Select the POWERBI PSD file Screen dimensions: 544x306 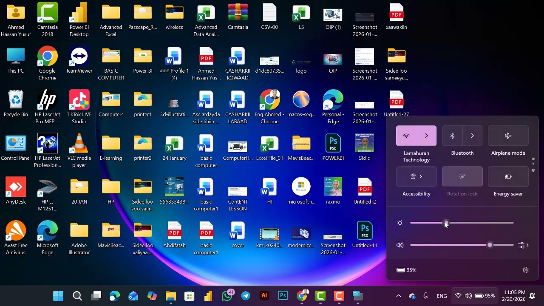point(333,147)
